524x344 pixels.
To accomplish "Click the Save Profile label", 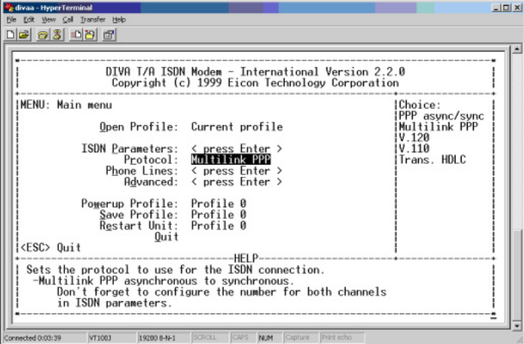I will point(139,215).
